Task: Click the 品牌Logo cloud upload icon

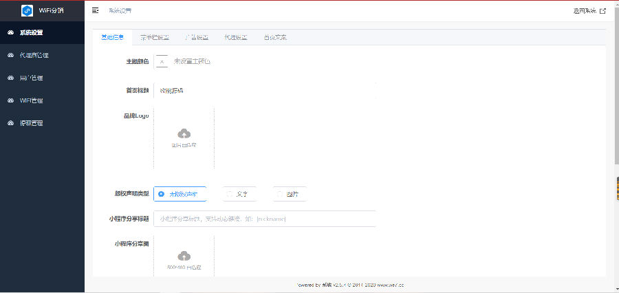Action: (x=184, y=133)
